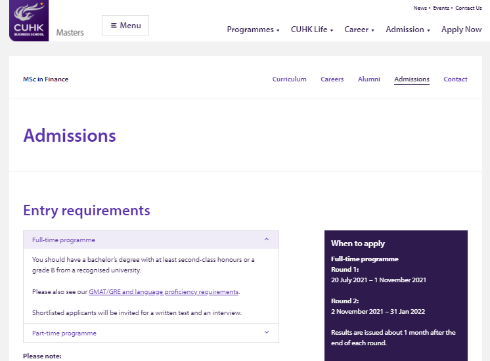Collapse the Full-time programme chevron
Viewport: 490px width, 361px height.
coord(267,240)
